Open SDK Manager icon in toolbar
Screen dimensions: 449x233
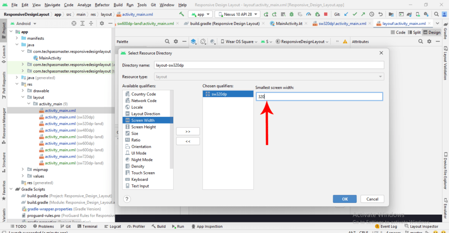426,14
